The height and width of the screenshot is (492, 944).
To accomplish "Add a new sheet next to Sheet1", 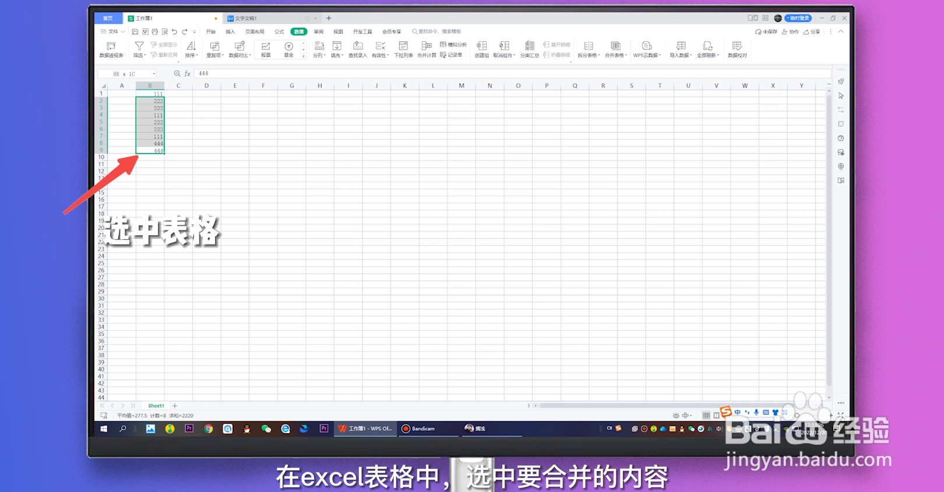I will point(175,406).
